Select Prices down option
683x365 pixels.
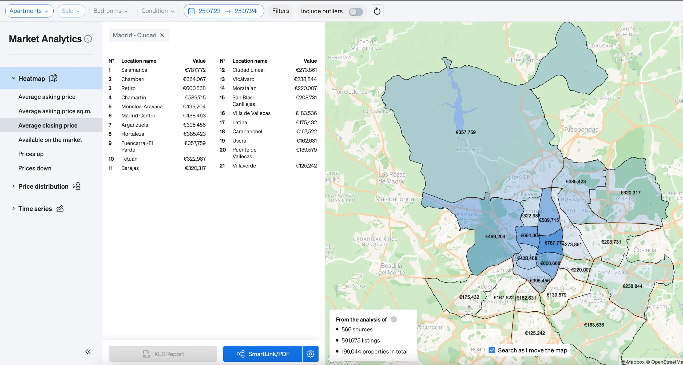tap(35, 168)
